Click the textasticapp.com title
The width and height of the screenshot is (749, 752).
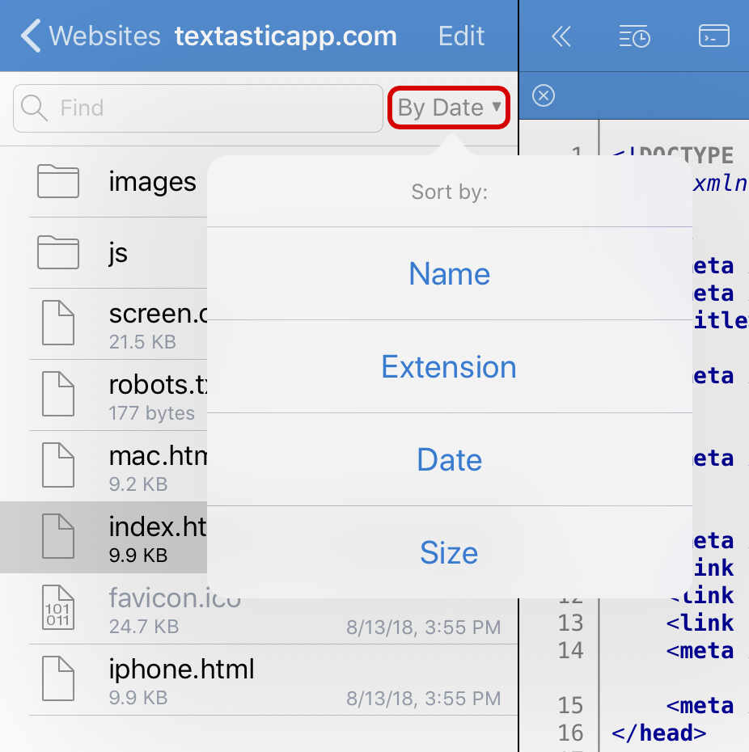286,36
